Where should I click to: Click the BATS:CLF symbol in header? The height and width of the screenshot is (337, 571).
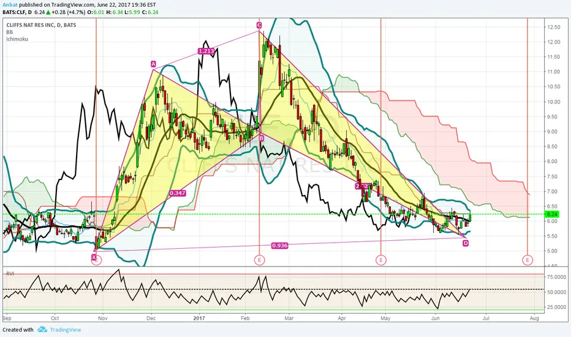coord(14,12)
